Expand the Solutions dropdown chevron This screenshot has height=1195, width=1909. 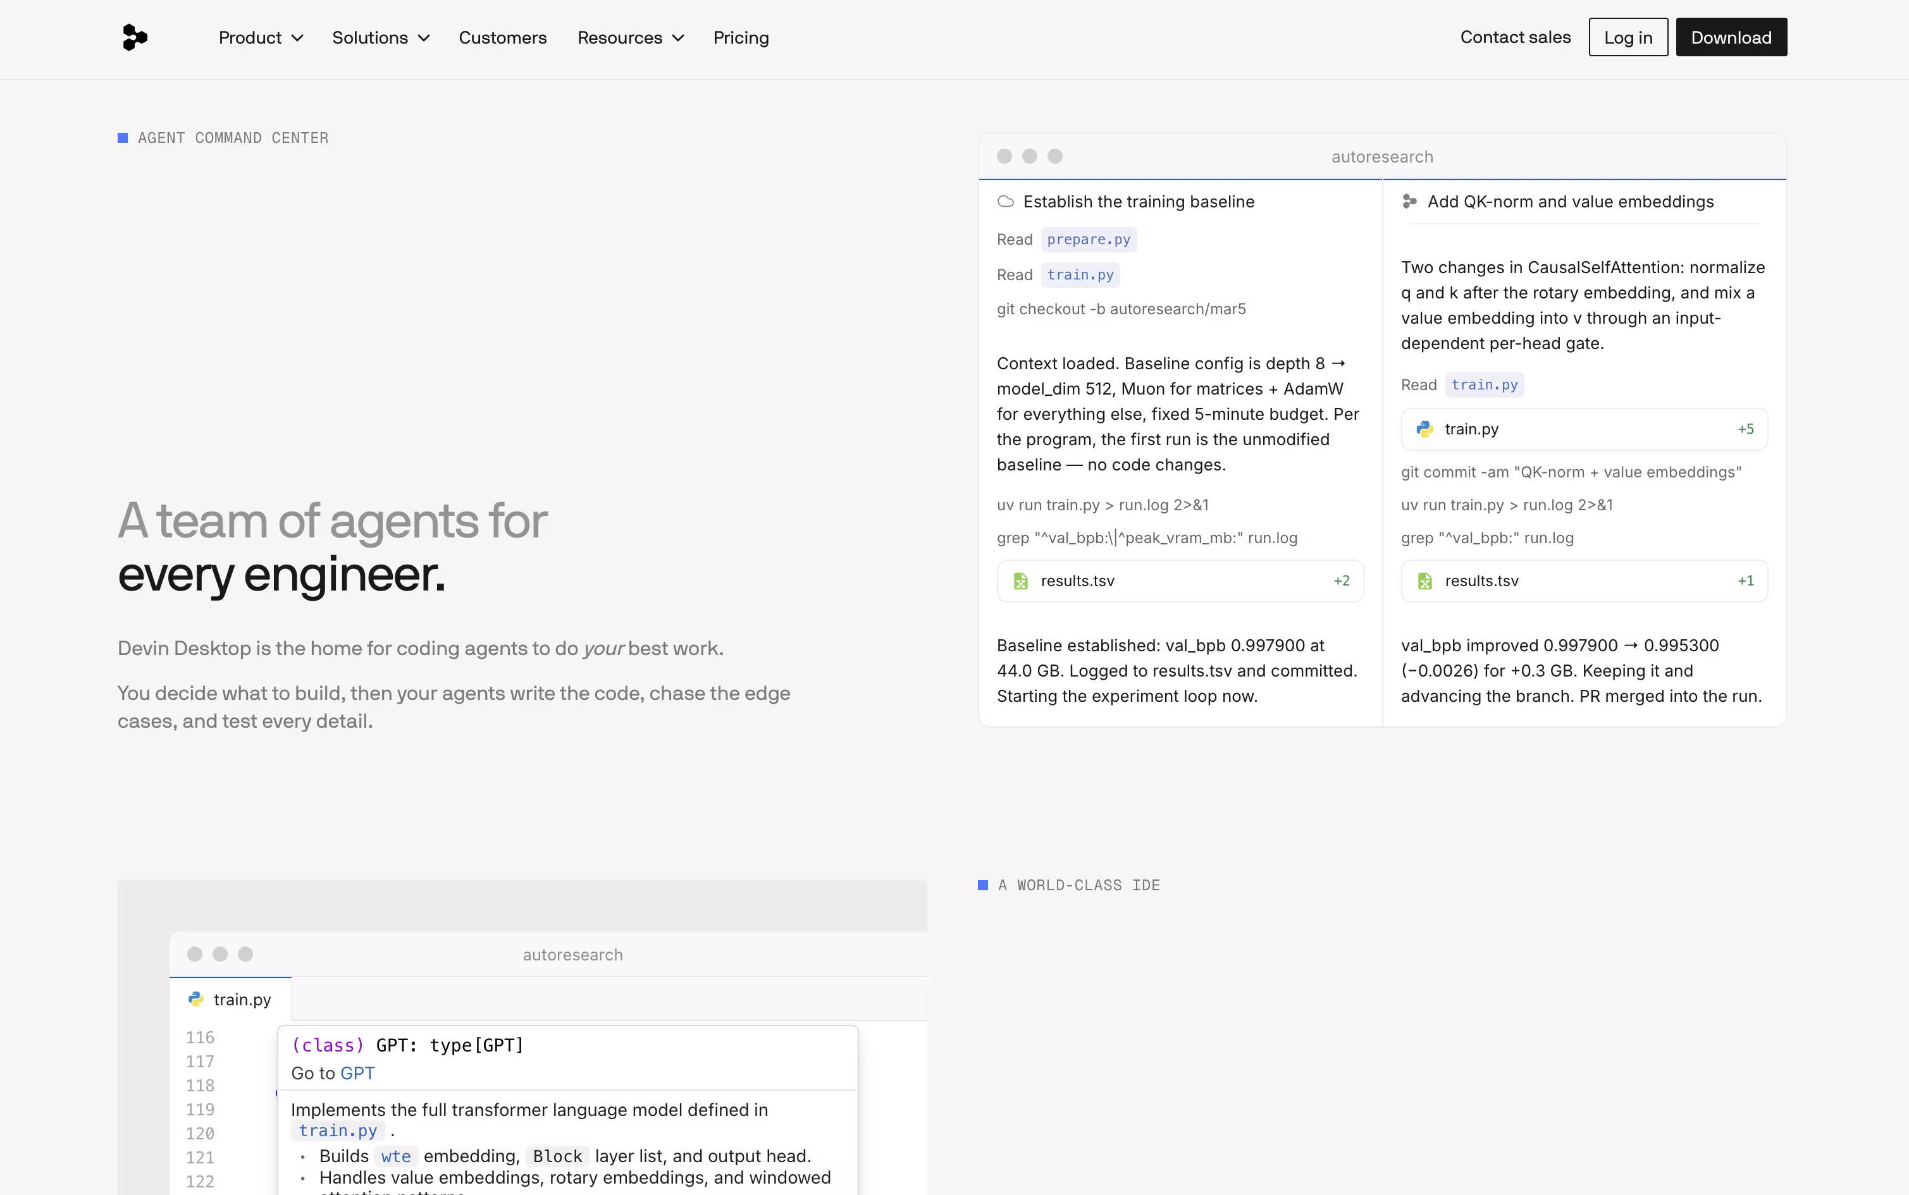[x=424, y=38]
